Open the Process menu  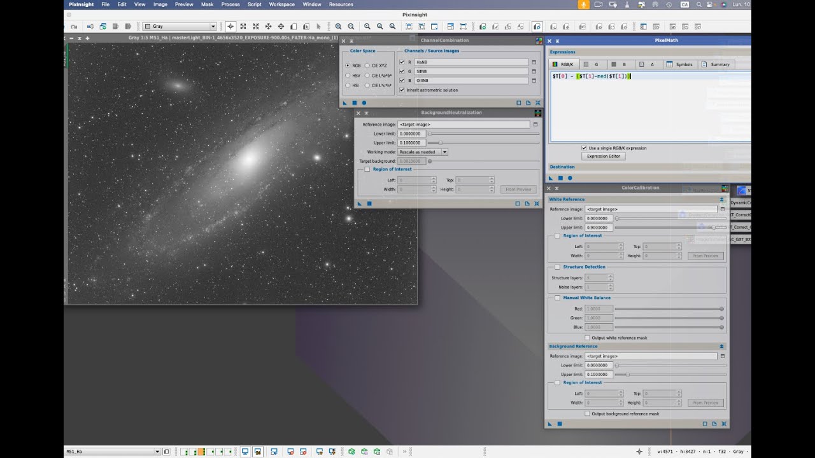pyautogui.click(x=230, y=4)
